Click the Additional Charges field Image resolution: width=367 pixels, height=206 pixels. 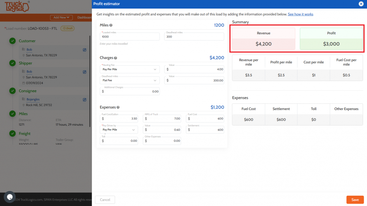pyautogui.click(x=130, y=91)
